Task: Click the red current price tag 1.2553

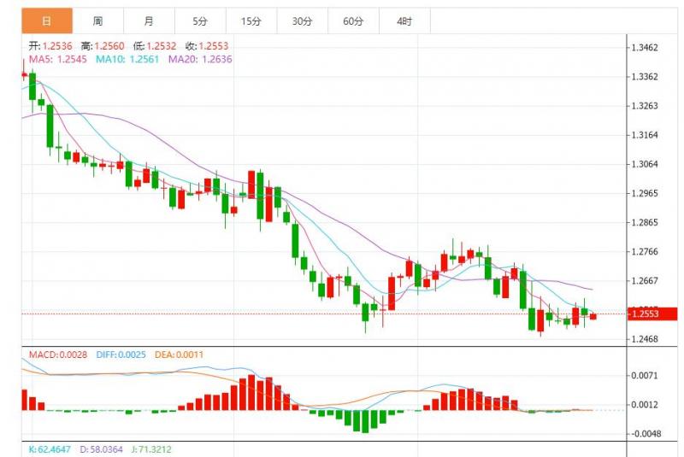Action: (652, 313)
